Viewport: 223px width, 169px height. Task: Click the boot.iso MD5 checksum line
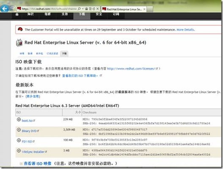pos(115,119)
